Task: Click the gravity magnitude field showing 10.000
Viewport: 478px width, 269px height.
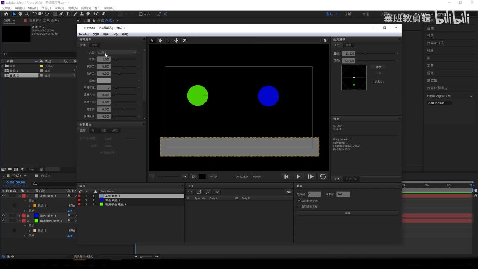Action: point(348,53)
